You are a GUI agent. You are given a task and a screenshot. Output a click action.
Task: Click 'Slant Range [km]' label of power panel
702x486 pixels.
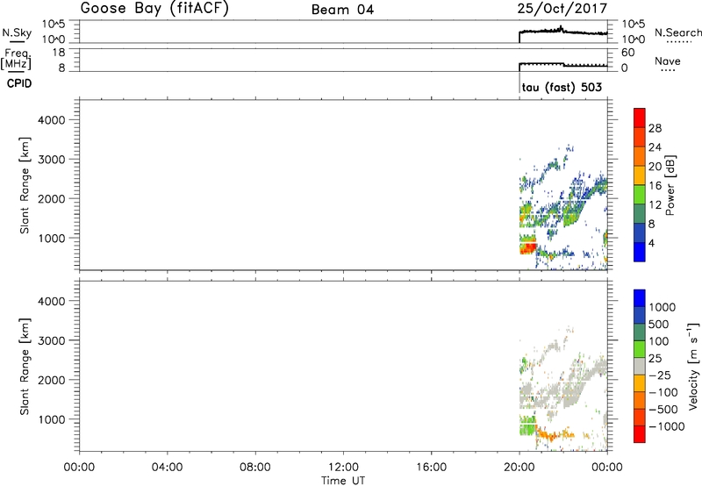click(25, 185)
